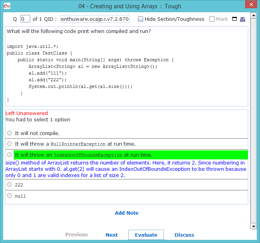Click the scrollbar down arrow
Image resolution: width=260 pixels, height=243 pixels.
[x=253, y=227]
